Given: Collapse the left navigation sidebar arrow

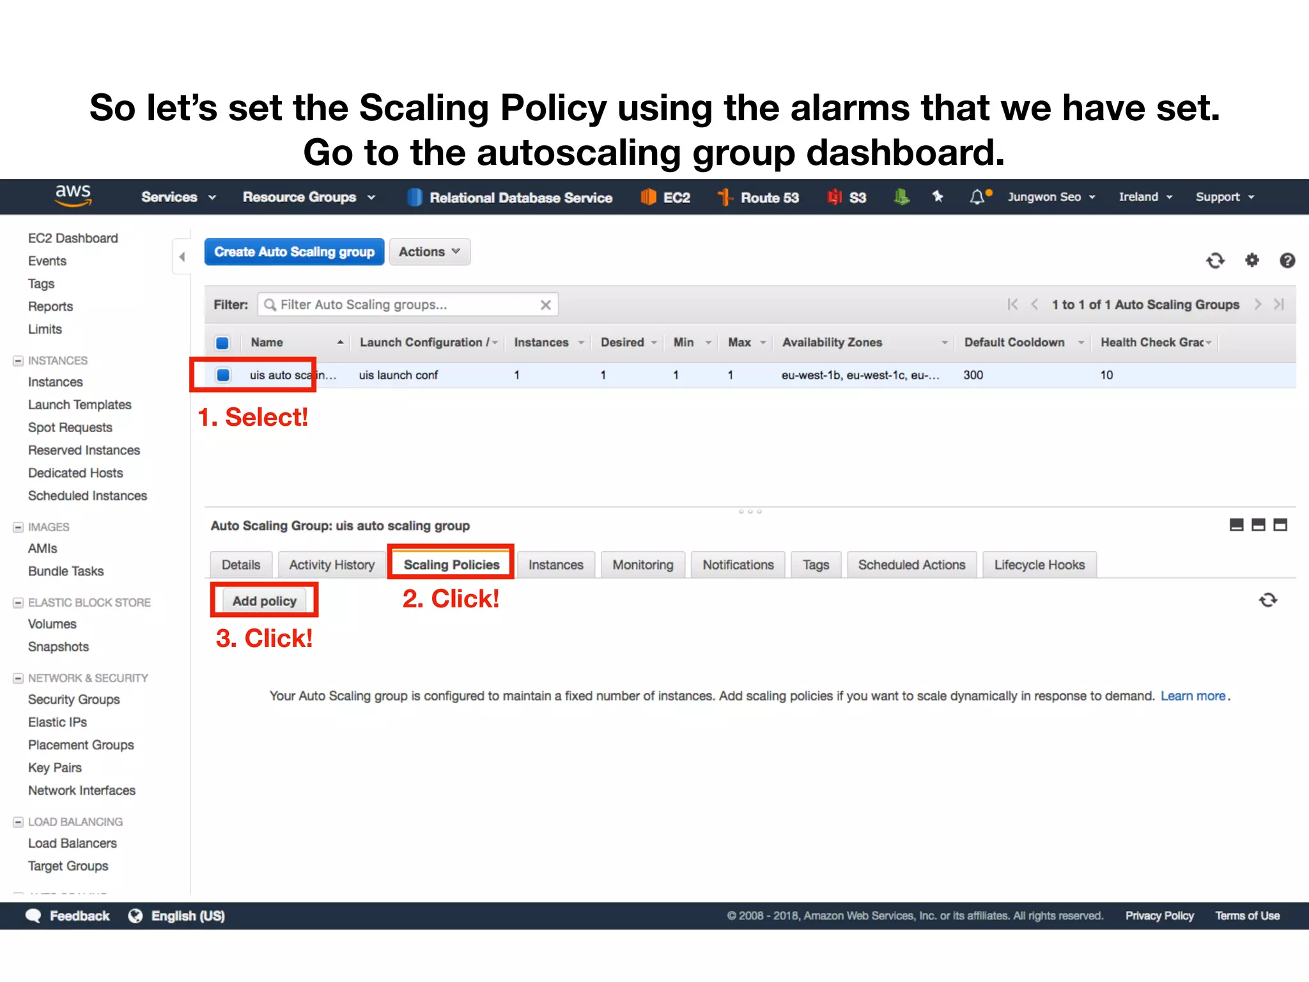Looking at the screenshot, I should click(x=182, y=257).
